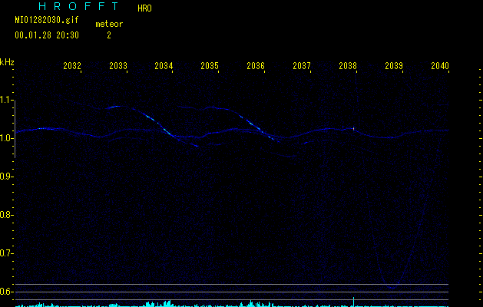Click the 2038 time marker
Image resolution: width=483 pixels, height=307 pixels.
(x=348, y=67)
